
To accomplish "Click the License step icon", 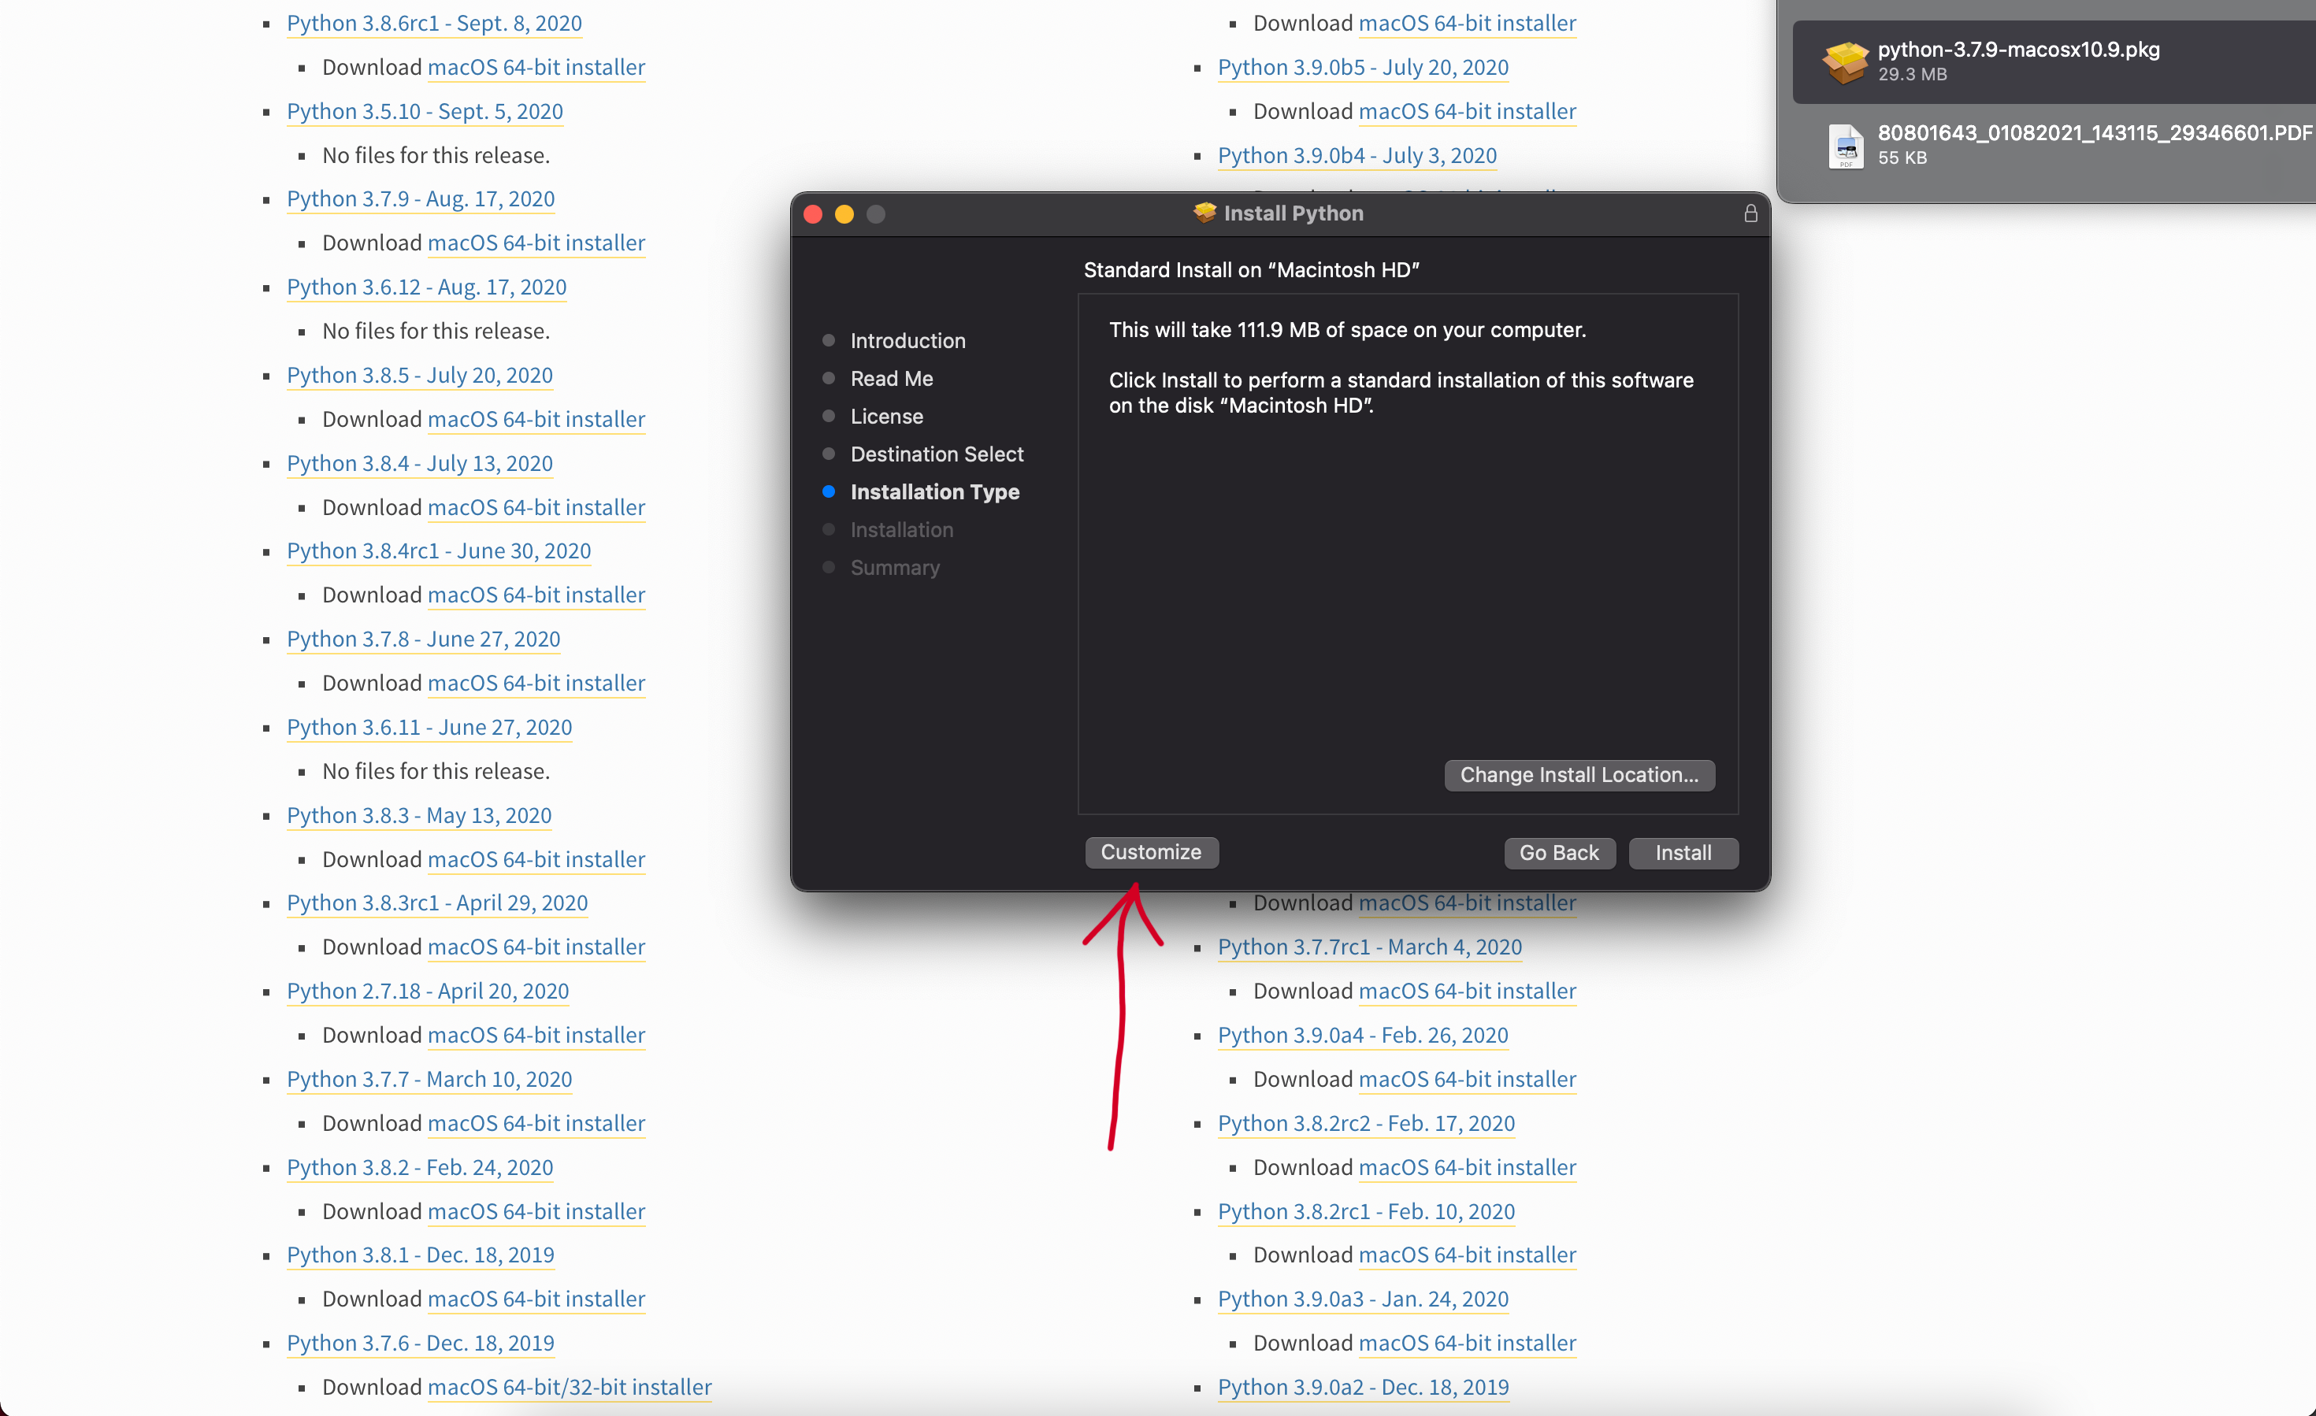I will tap(827, 415).
